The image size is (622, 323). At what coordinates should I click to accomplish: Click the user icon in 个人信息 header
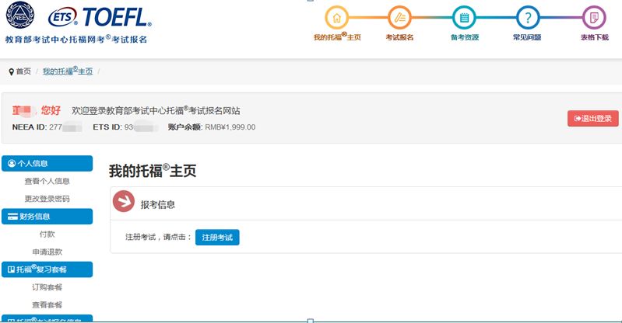click(x=12, y=163)
